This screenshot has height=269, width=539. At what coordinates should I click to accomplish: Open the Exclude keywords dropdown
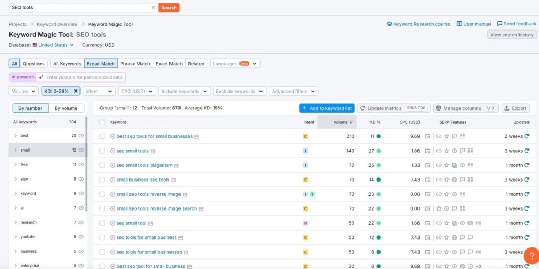pos(240,91)
